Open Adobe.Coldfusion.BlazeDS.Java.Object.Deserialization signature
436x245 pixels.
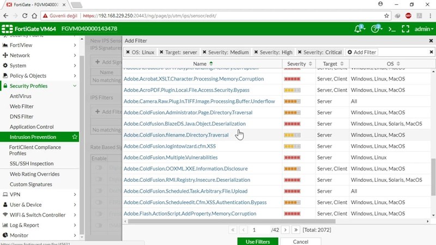[x=185, y=124]
